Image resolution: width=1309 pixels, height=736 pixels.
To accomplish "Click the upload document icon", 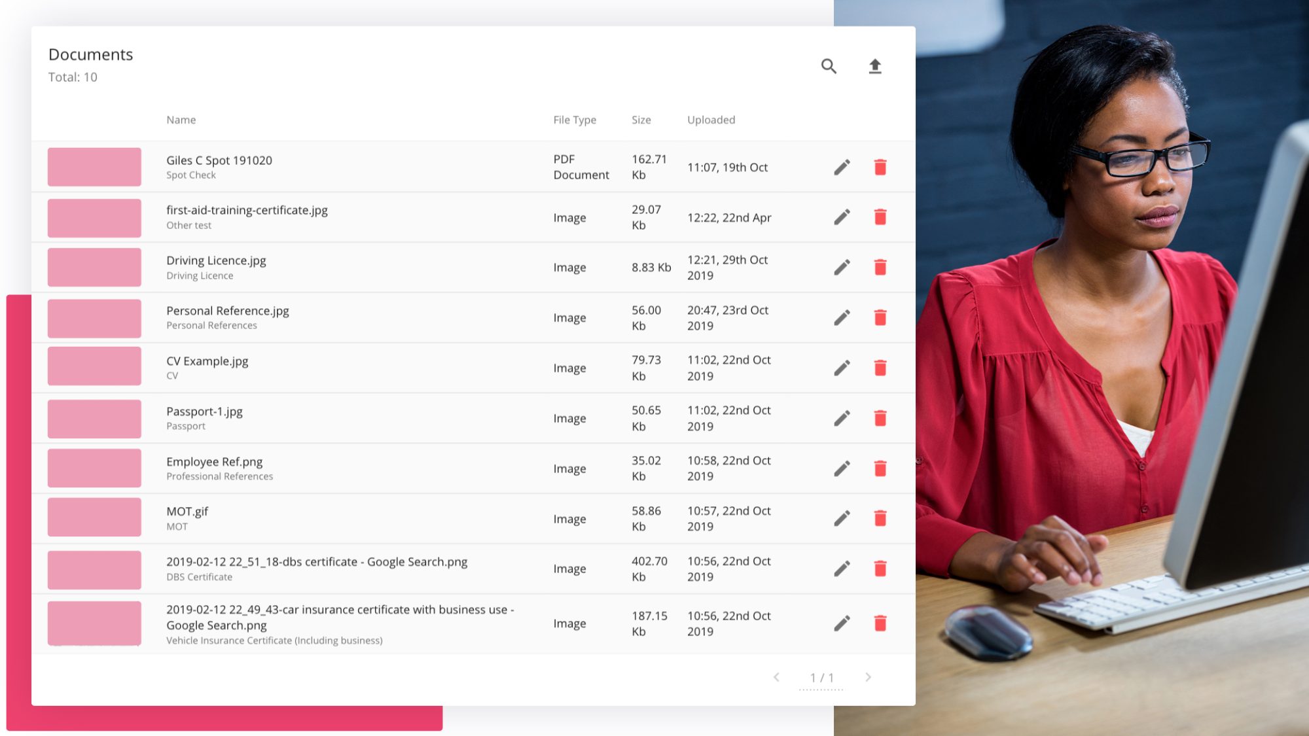I will pyautogui.click(x=875, y=66).
